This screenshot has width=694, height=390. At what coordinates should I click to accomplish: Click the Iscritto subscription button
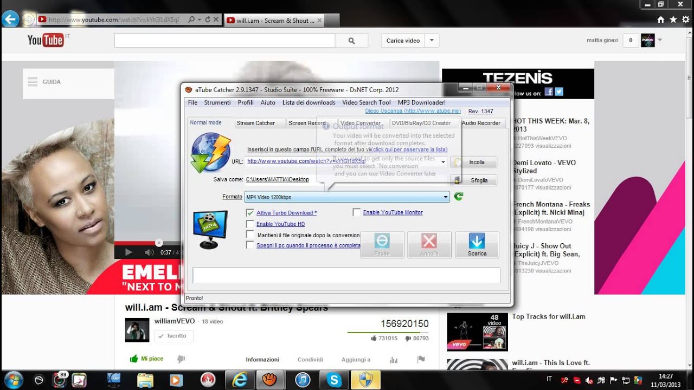tap(173, 336)
